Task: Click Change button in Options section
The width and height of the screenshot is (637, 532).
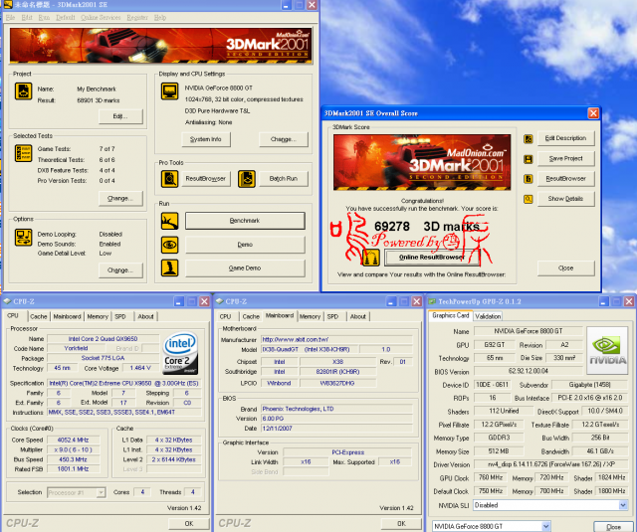Action: [120, 270]
